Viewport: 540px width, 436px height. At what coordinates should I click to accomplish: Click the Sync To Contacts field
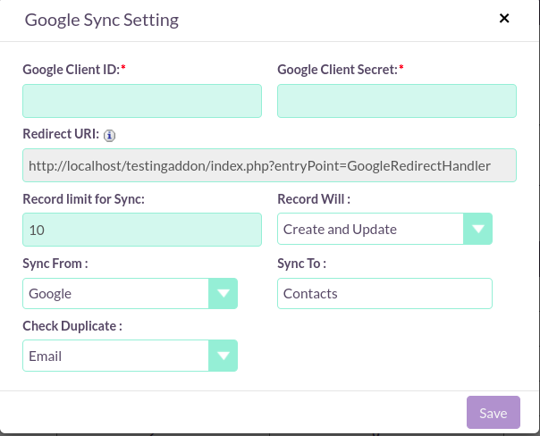[384, 294]
